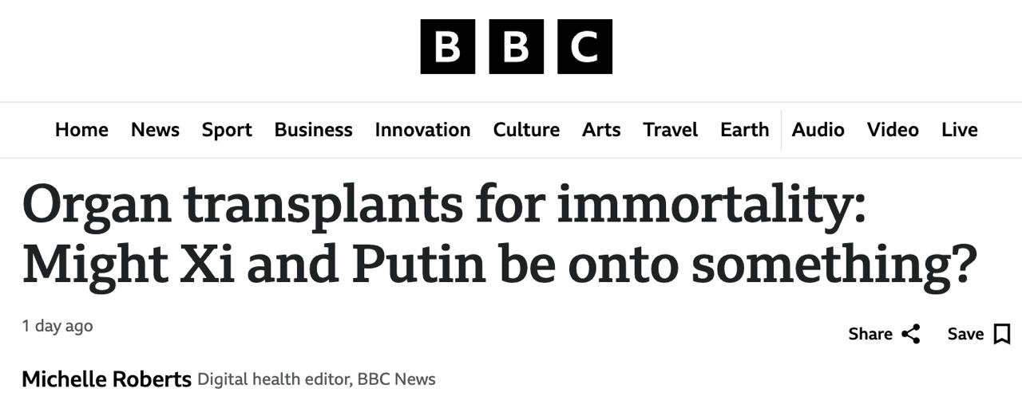
Task: Click the Save bookmark icon
Action: tap(1001, 334)
